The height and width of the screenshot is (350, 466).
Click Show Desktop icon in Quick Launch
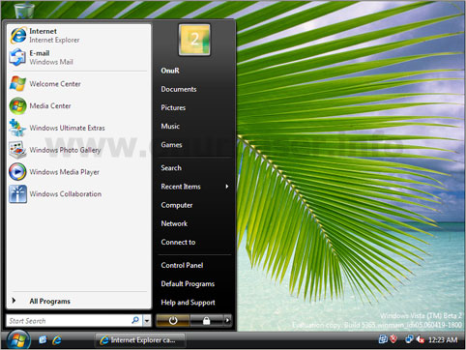(x=43, y=339)
